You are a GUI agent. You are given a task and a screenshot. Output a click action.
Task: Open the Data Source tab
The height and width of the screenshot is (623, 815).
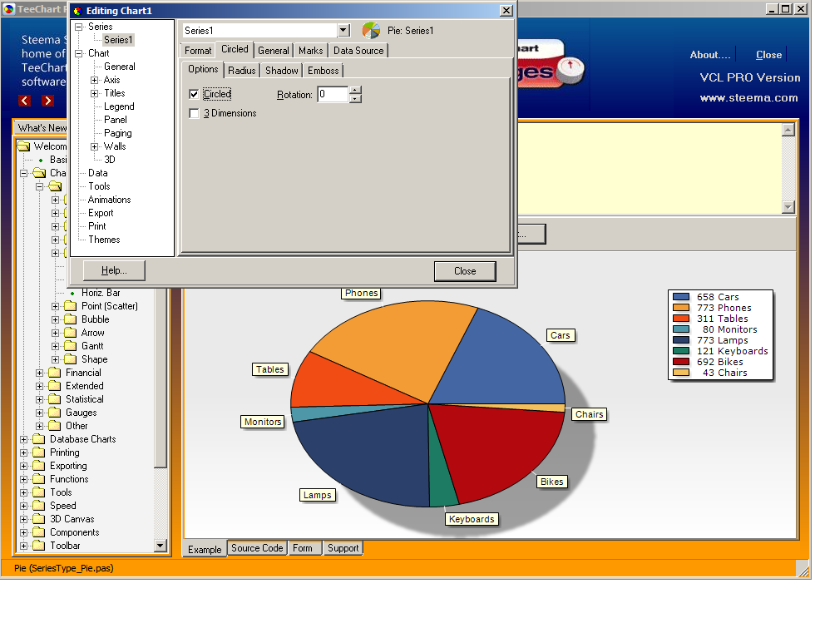point(358,51)
